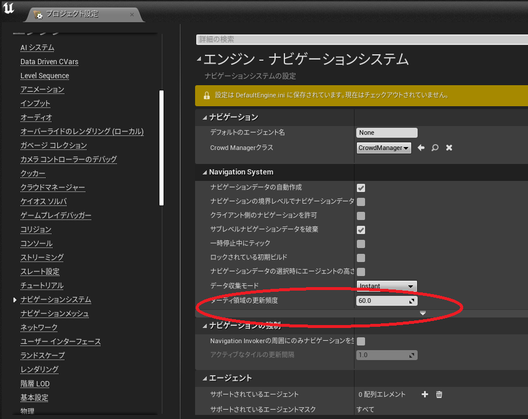Click the ダーティ領域の更新頻度 60.0 value field
528x419 pixels.
pyautogui.click(x=383, y=301)
